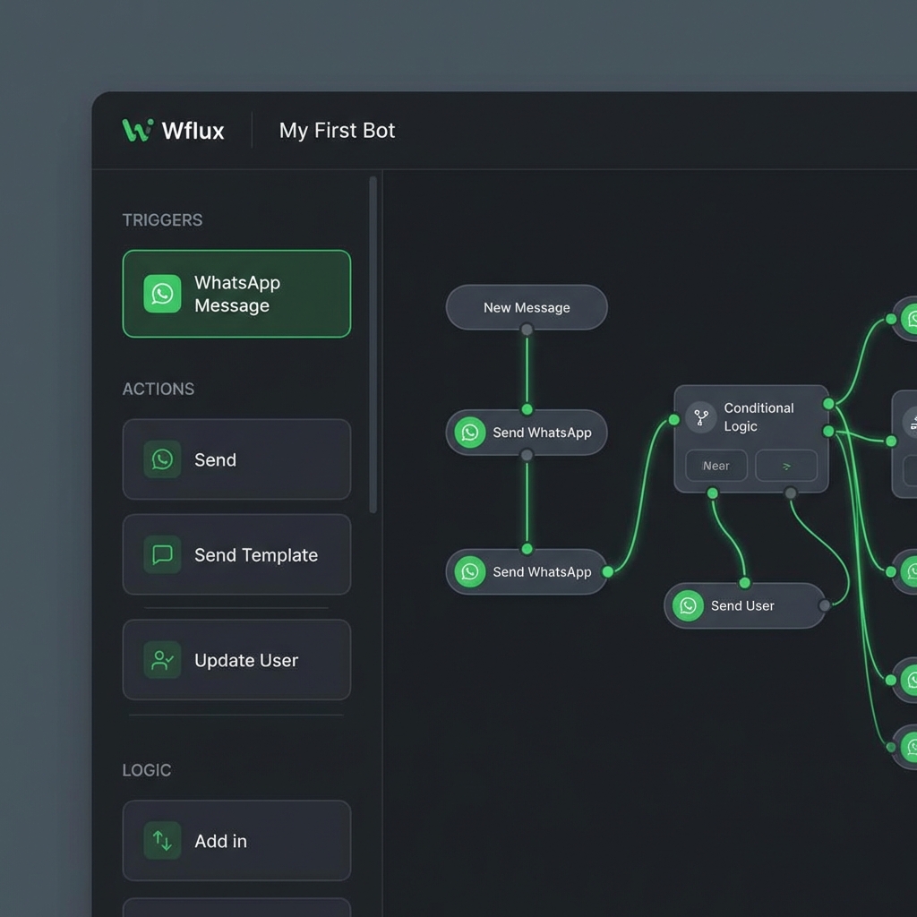Click the left sidebar vertical scrollbar

(373, 345)
